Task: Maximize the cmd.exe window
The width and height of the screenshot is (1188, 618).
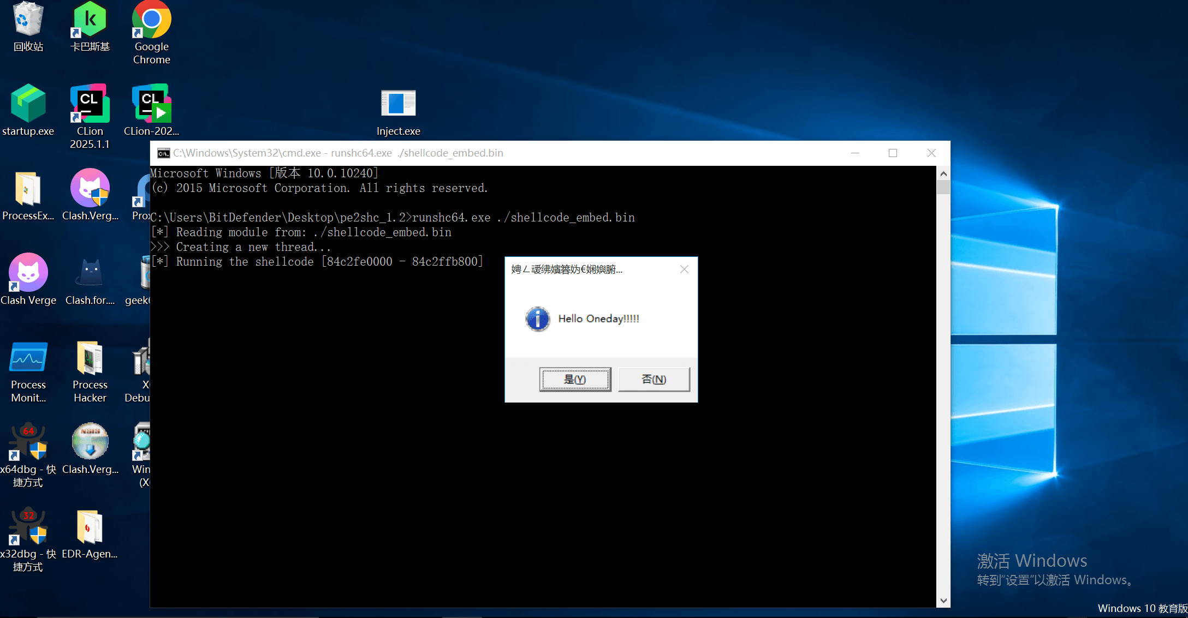Action: coord(893,153)
